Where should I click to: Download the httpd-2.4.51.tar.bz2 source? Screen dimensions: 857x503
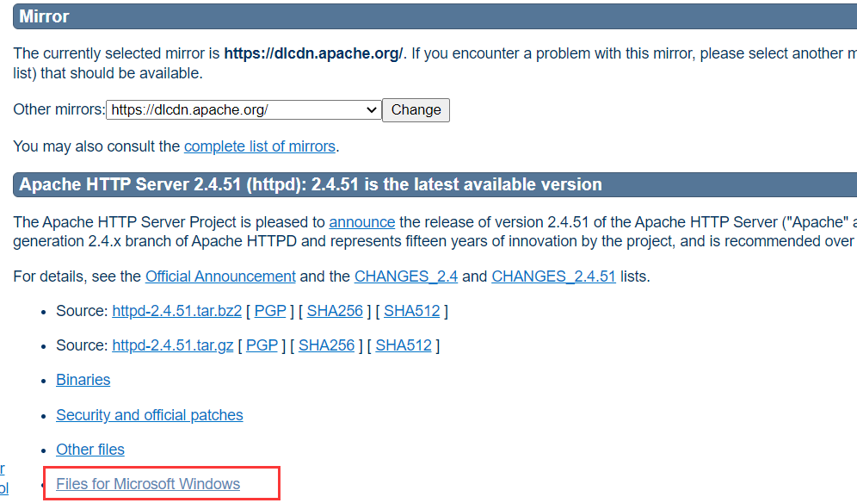tap(176, 311)
